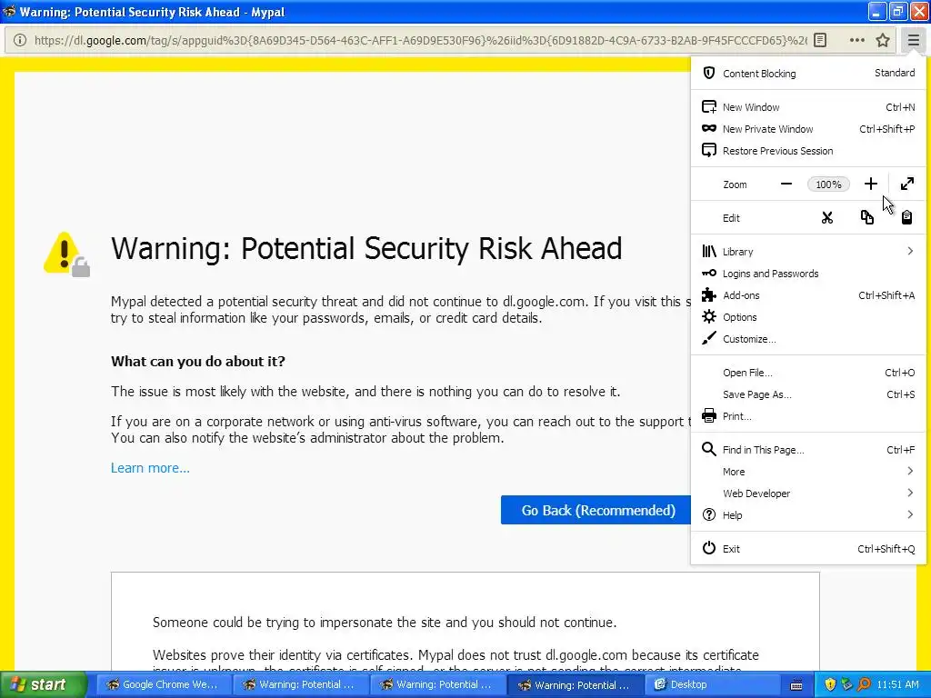931x698 pixels.
Task: Toggle reader view icon in address bar
Action: [820, 40]
